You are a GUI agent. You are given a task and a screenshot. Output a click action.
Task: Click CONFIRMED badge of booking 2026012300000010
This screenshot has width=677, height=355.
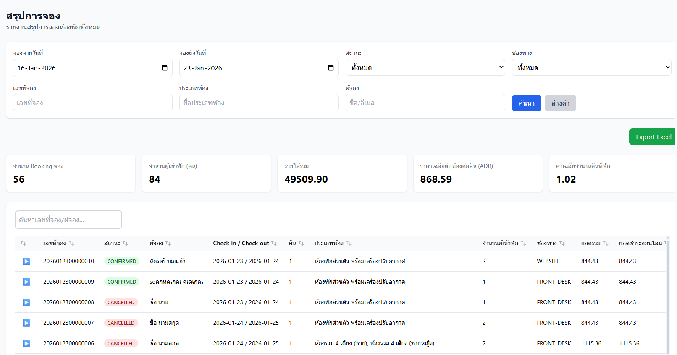(122, 261)
